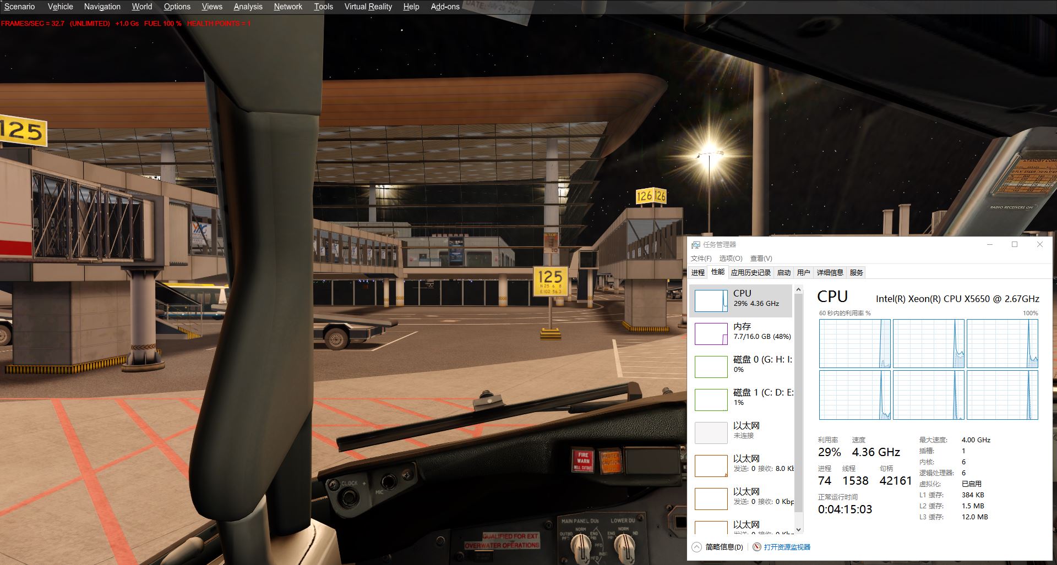Open the World menu
This screenshot has width=1057, height=565.
click(x=141, y=7)
